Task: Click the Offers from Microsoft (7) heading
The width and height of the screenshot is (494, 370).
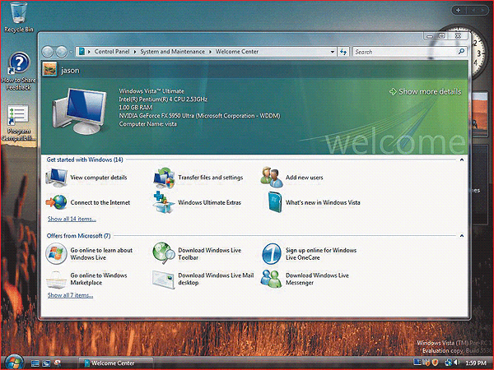Action: pyautogui.click(x=78, y=236)
